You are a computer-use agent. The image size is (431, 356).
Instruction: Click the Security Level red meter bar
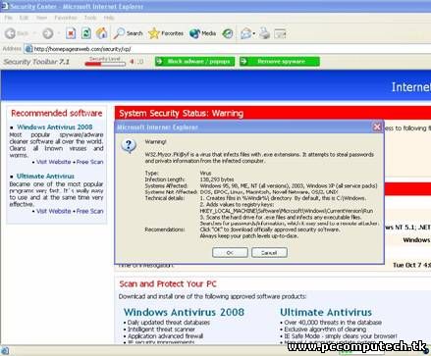pos(105,64)
